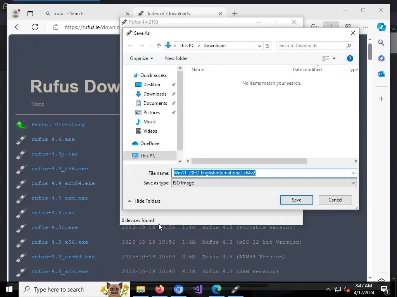Open rufus-4.4_x86.exe download link

pyautogui.click(x=59, y=169)
